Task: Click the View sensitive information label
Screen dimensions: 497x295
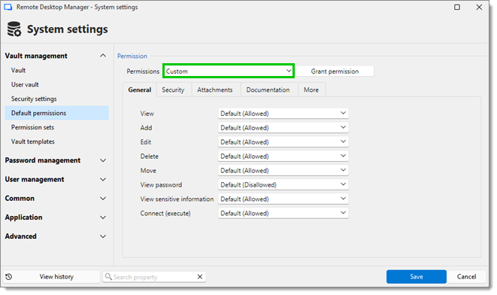Action: (177, 199)
